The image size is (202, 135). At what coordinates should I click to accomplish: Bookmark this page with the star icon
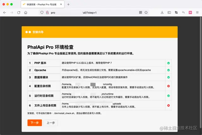146,13
